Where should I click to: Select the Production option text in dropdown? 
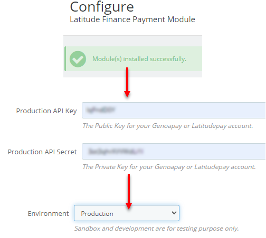coord(97,214)
